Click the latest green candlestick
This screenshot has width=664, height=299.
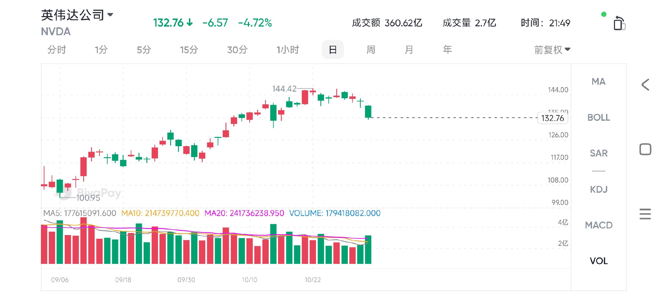tap(368, 112)
